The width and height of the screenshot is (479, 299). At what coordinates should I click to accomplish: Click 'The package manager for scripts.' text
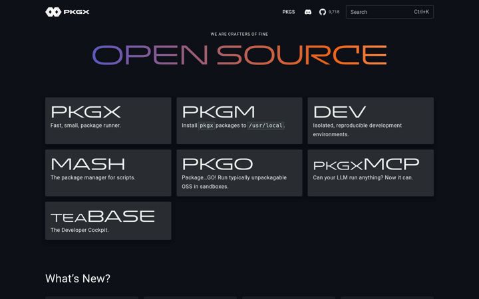click(93, 177)
